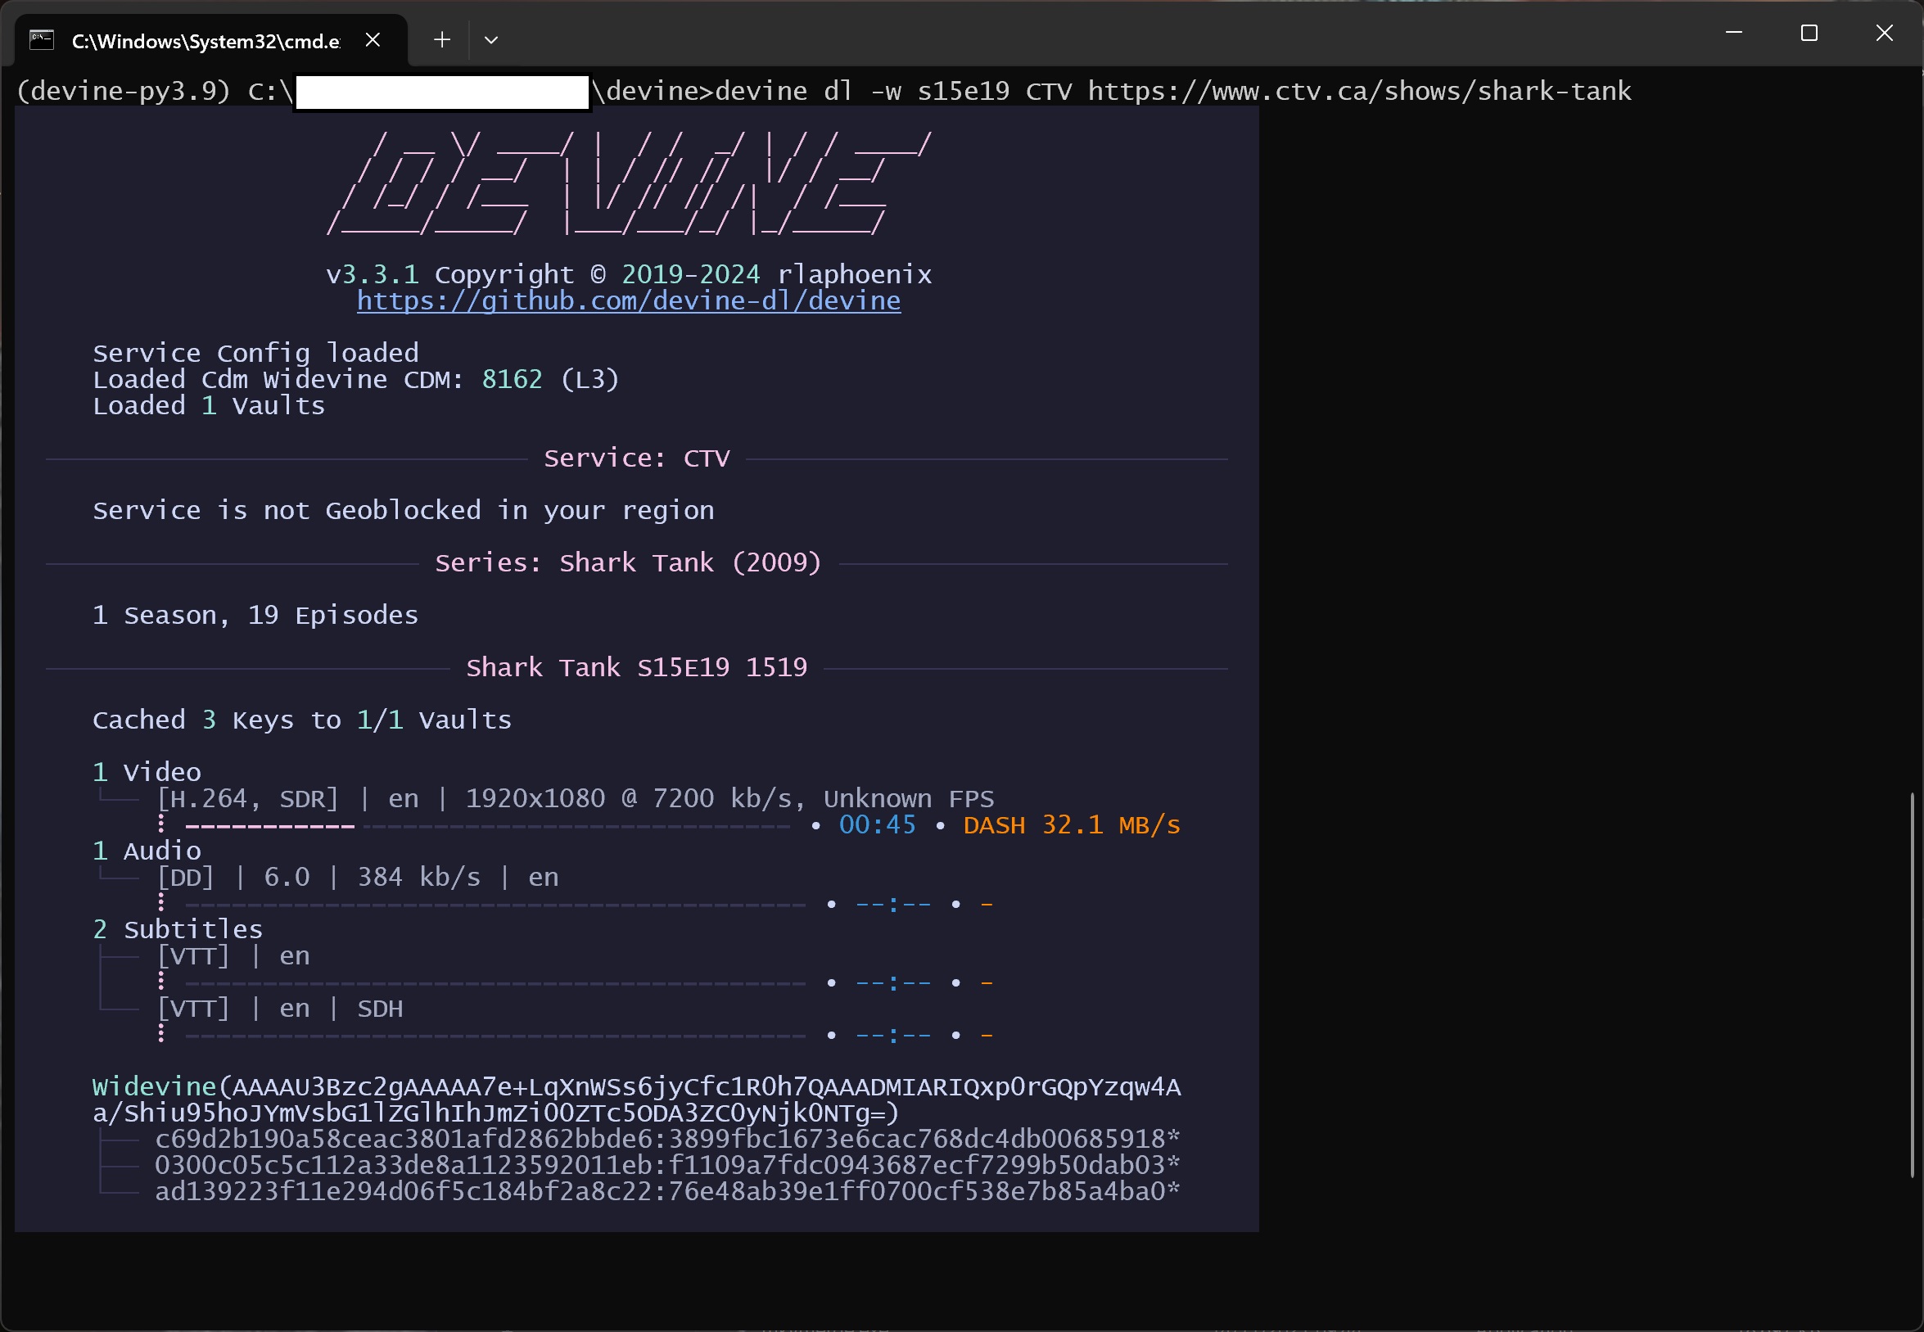The image size is (1924, 1332).
Task: Maximize the terminal window
Action: coord(1809,34)
